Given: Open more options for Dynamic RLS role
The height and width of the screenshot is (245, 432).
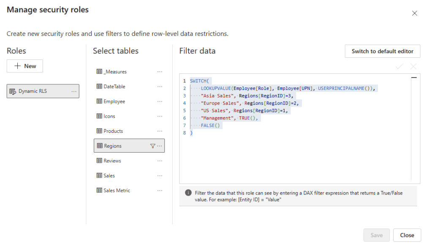Looking at the screenshot, I should [x=74, y=91].
